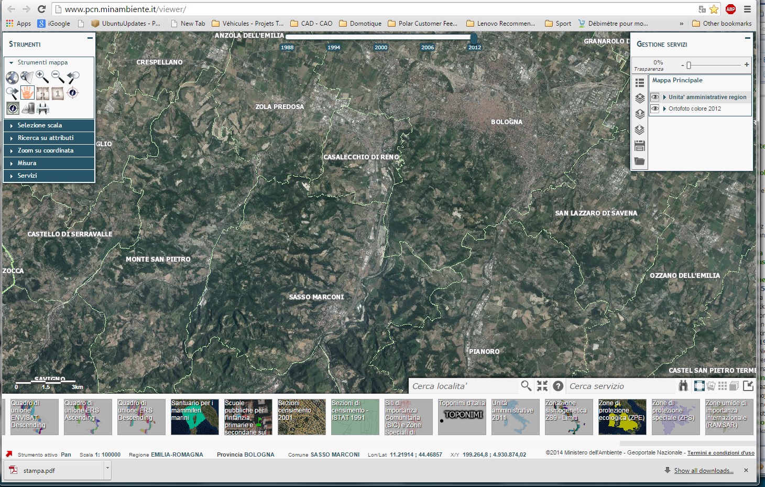Image resolution: width=765 pixels, height=487 pixels.
Task: Select the zoom out magnifier tool
Action: tap(58, 78)
